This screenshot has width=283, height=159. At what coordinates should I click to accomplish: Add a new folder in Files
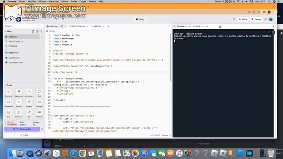click(x=37, y=31)
